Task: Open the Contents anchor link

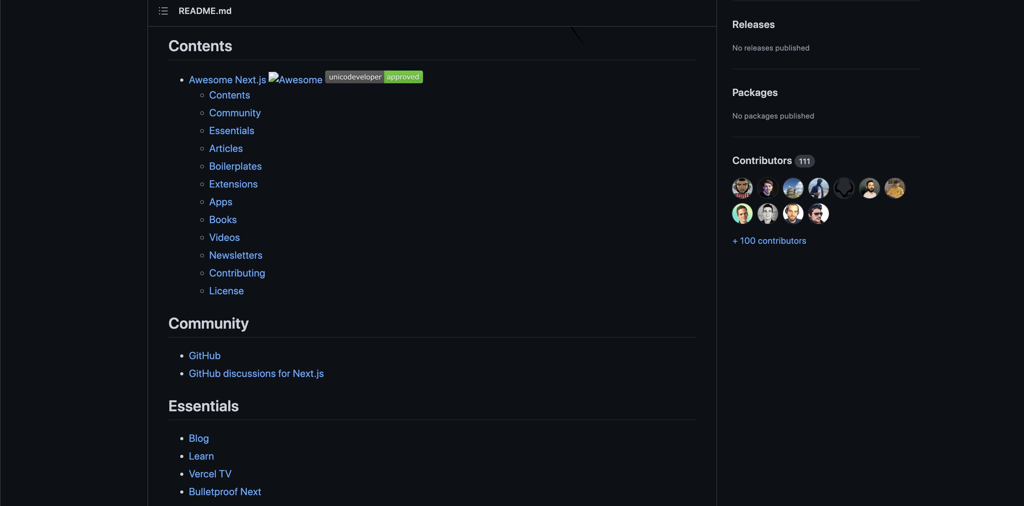Action: 229,95
